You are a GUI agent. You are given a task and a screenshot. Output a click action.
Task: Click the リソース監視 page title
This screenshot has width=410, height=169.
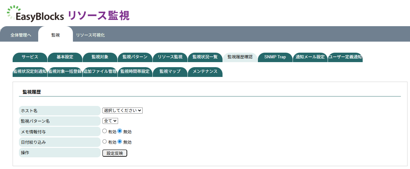click(x=98, y=15)
